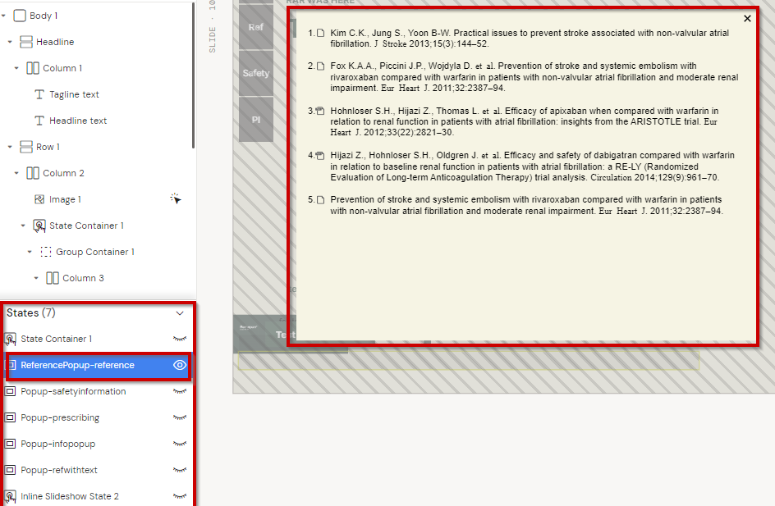Click the document icon beside reference 1
The width and height of the screenshot is (775, 506).
click(x=321, y=33)
